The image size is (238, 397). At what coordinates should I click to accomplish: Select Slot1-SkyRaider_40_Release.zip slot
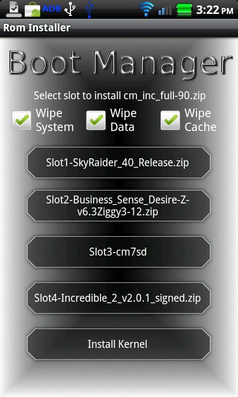(x=119, y=163)
